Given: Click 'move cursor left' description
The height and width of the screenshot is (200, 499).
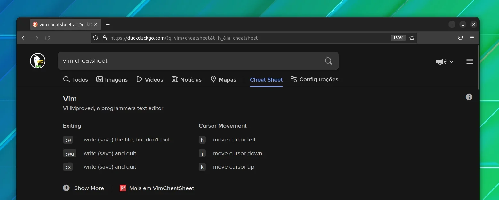Looking at the screenshot, I should point(235,140).
